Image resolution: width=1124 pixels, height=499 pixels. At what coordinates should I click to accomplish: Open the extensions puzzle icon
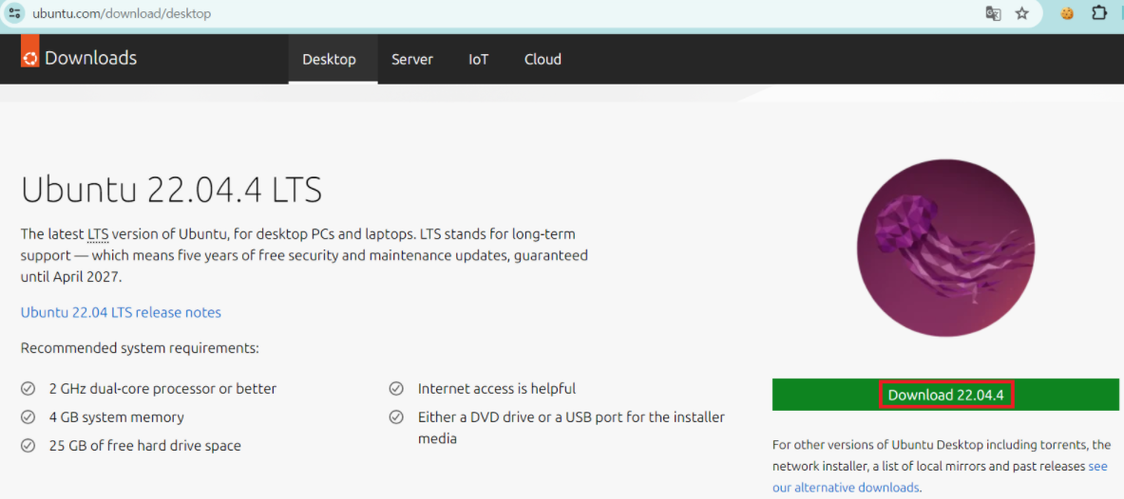pos(1099,13)
